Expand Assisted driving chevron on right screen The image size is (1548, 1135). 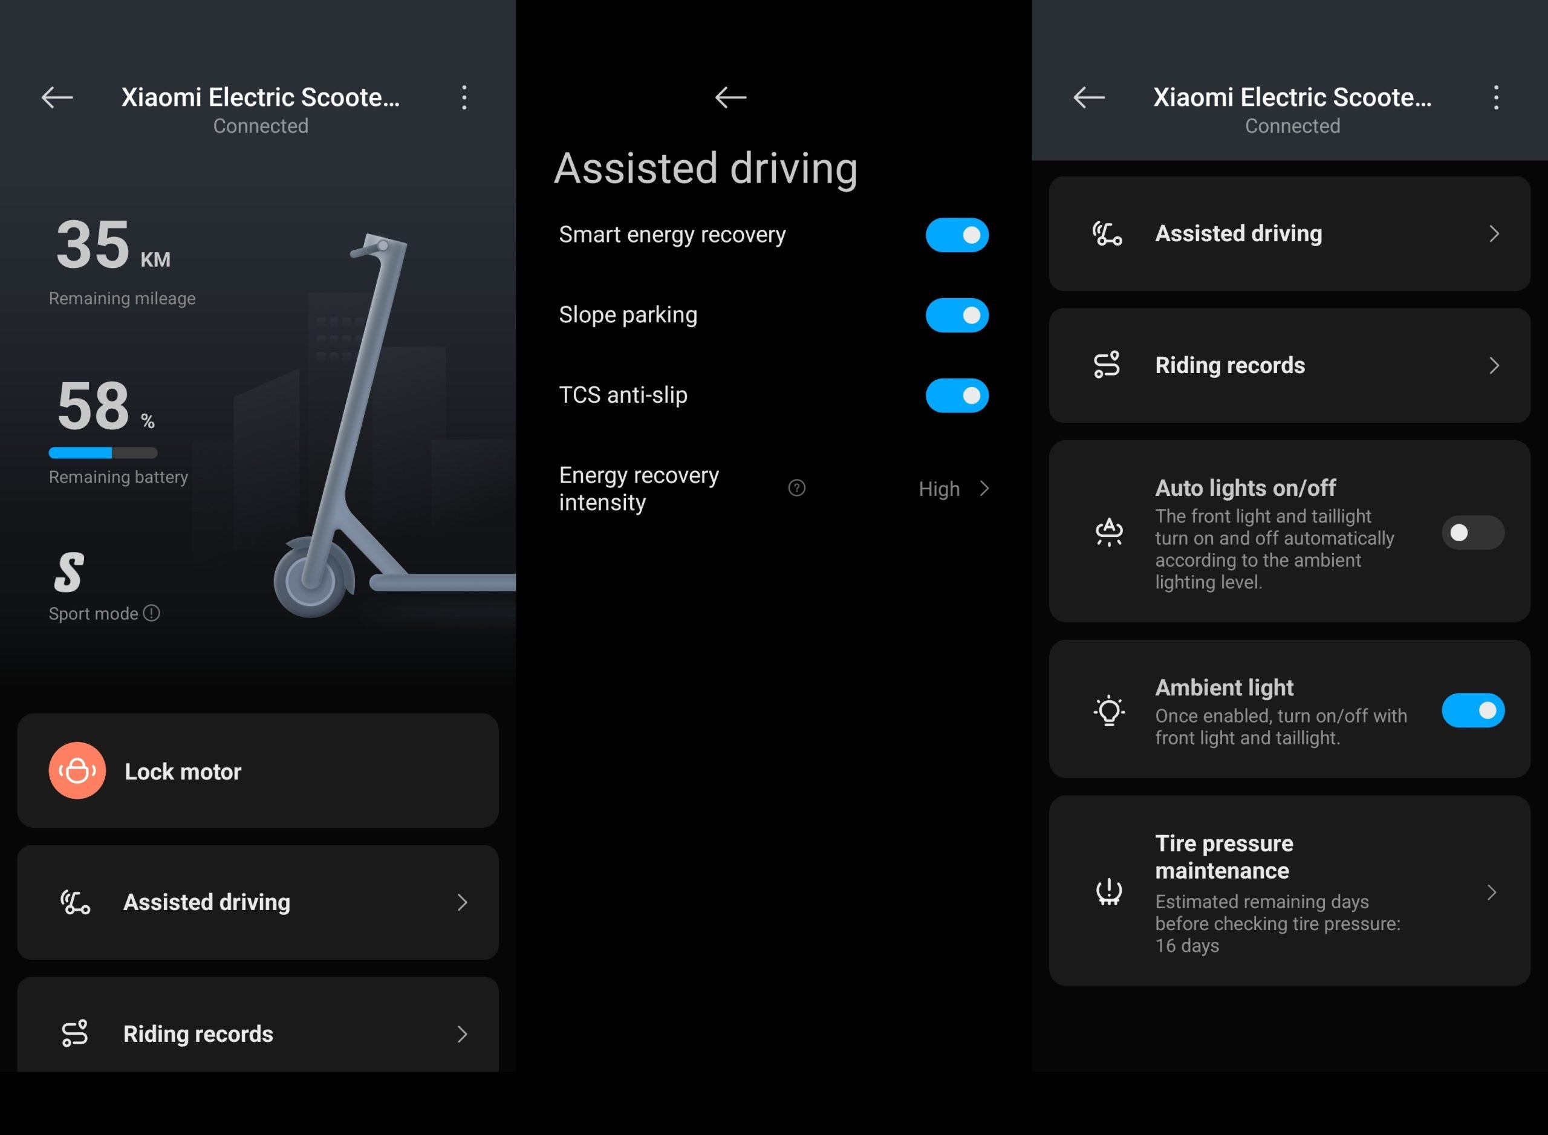click(x=1494, y=233)
